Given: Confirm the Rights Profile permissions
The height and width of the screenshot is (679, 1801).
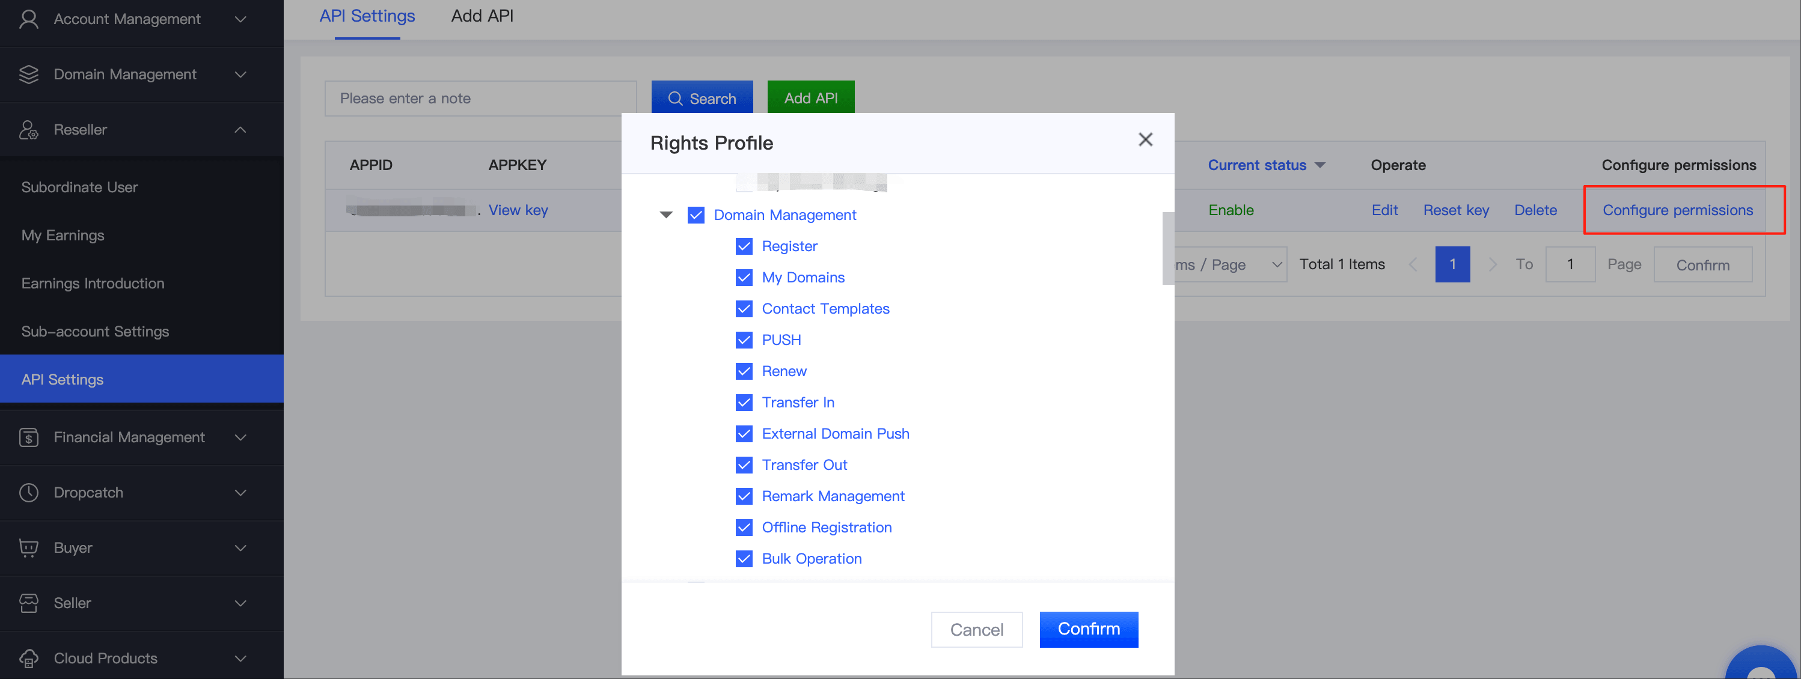Looking at the screenshot, I should pos(1089,629).
